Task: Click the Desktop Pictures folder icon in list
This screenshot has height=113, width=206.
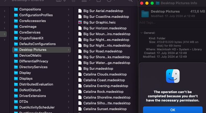Action: coord(16,50)
